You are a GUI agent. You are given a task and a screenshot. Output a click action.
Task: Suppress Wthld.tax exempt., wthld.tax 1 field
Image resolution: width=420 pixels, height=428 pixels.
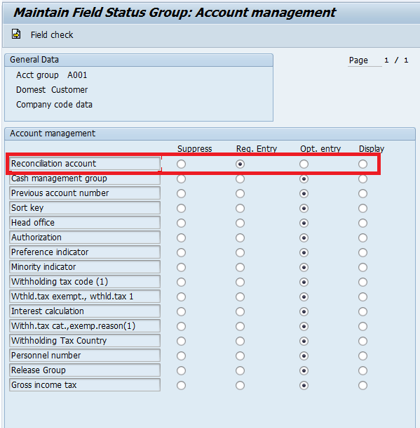[181, 297]
